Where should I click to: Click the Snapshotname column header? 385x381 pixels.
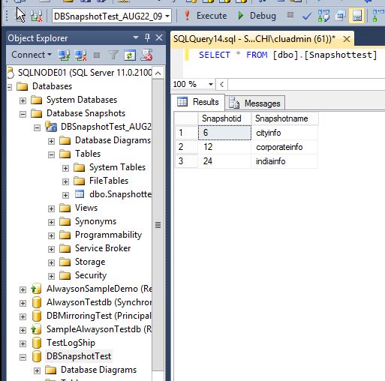284,118
